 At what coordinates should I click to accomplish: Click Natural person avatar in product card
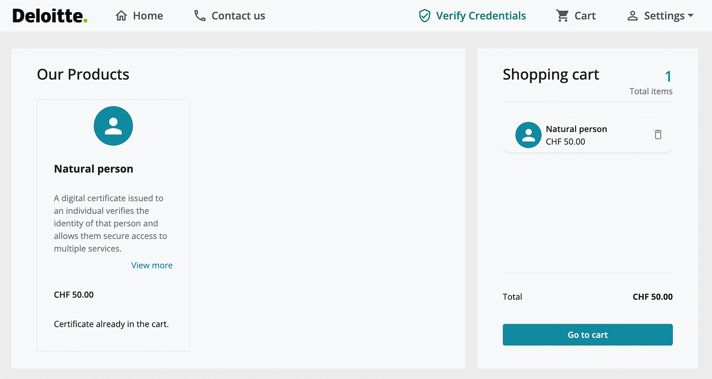(113, 125)
